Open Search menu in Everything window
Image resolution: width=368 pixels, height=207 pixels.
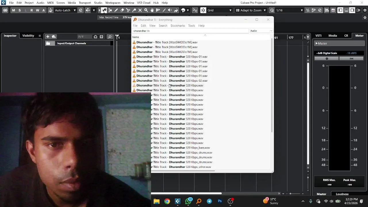point(163,26)
